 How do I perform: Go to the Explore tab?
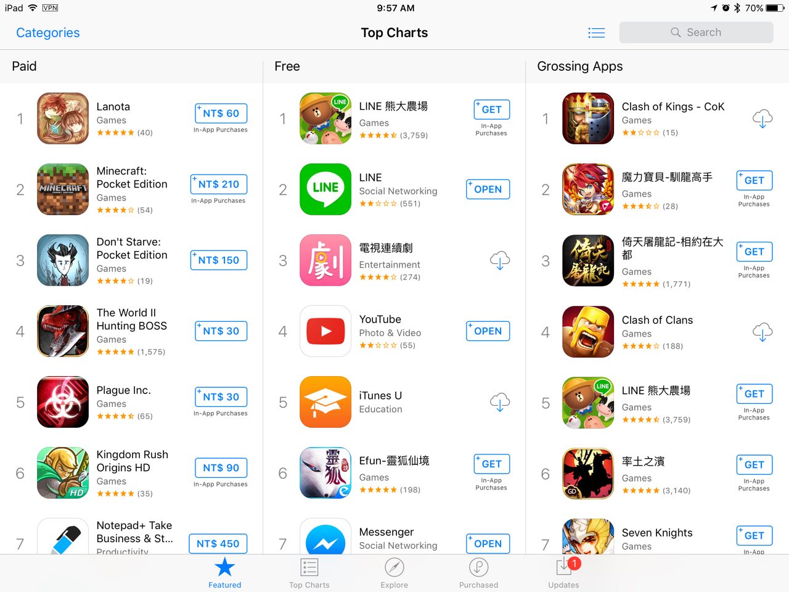coord(394,573)
